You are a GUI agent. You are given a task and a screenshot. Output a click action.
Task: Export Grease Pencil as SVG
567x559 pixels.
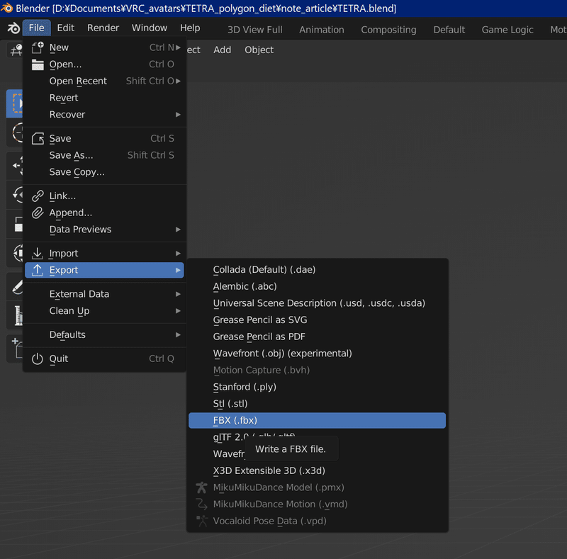pyautogui.click(x=317, y=320)
